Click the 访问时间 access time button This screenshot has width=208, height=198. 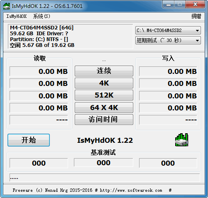(x=104, y=120)
